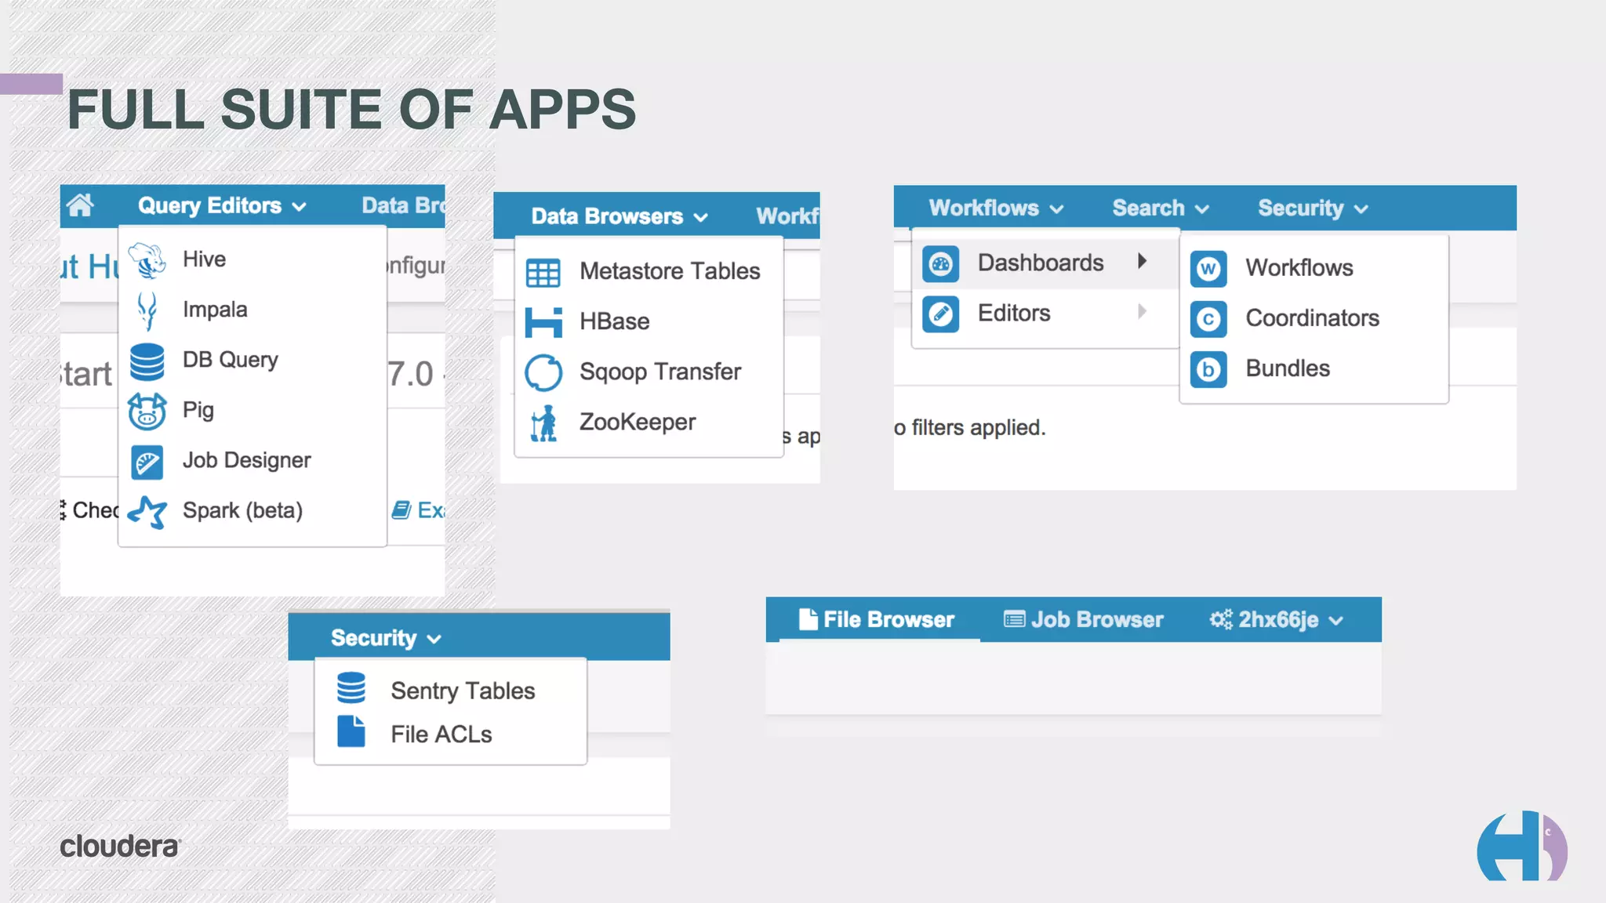The image size is (1606, 903).
Task: Click the gears icon beside 2hx66je
Action: [x=1221, y=619]
